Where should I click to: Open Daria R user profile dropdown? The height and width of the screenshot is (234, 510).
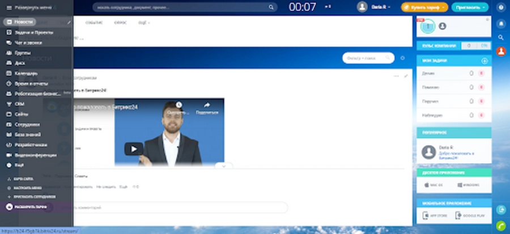click(381, 7)
